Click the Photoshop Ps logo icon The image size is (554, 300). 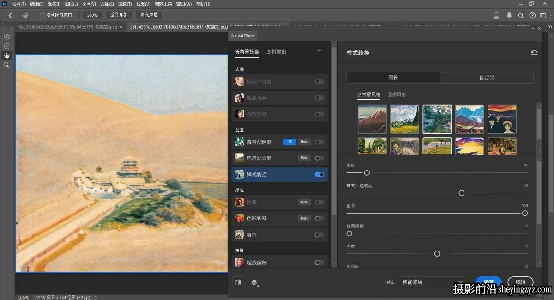5,4
